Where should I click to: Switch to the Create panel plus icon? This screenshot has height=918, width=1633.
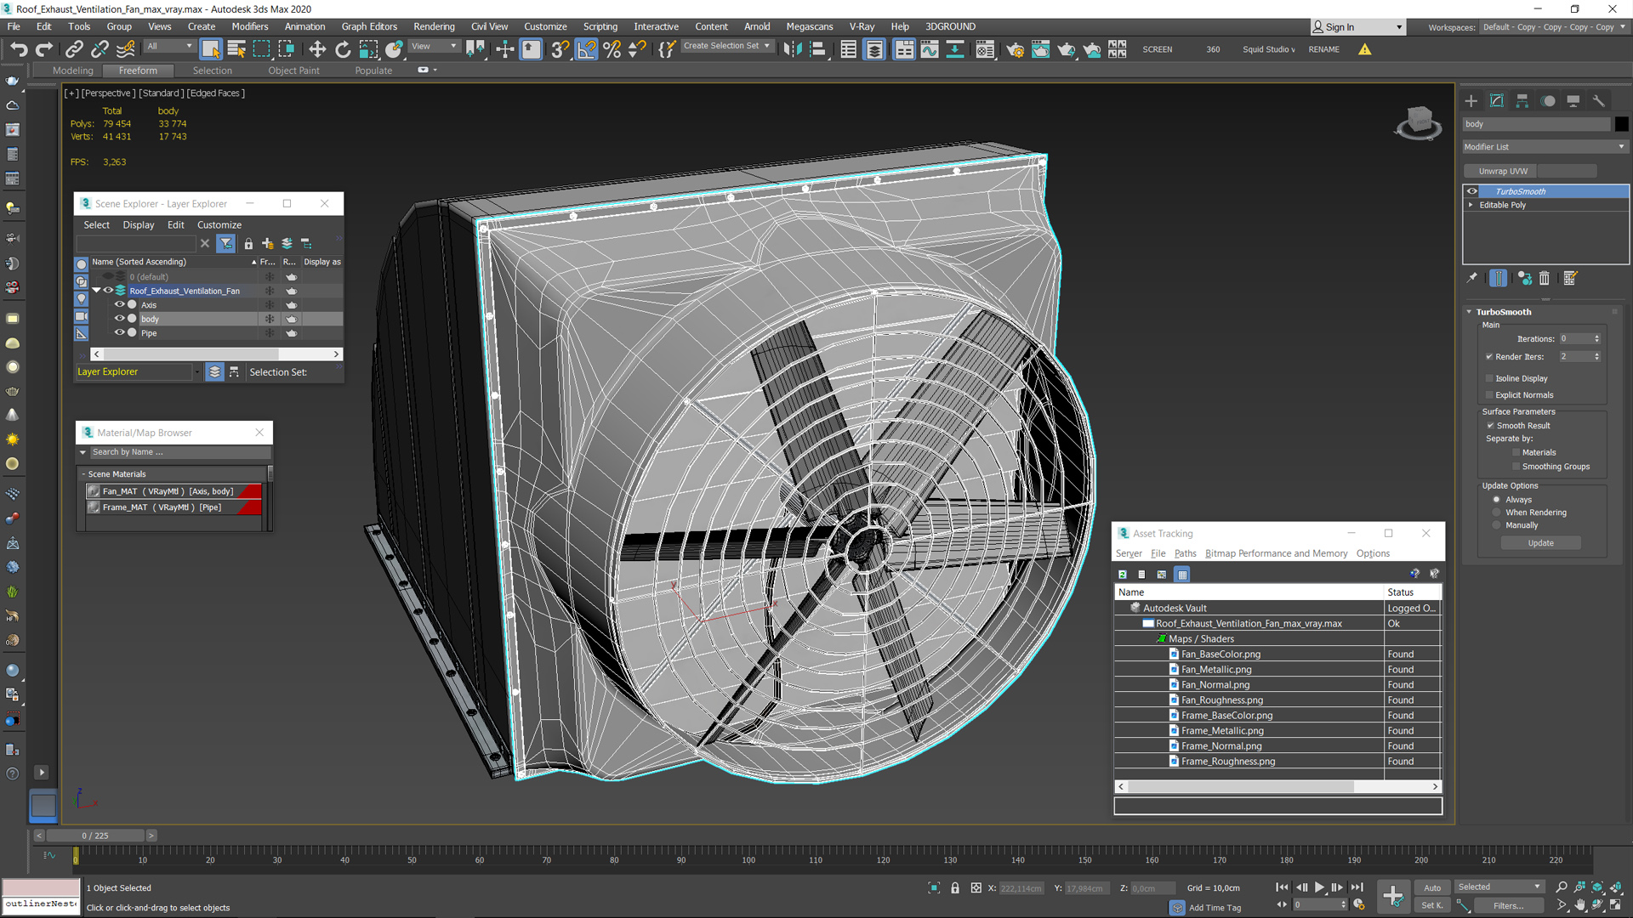(x=1471, y=100)
